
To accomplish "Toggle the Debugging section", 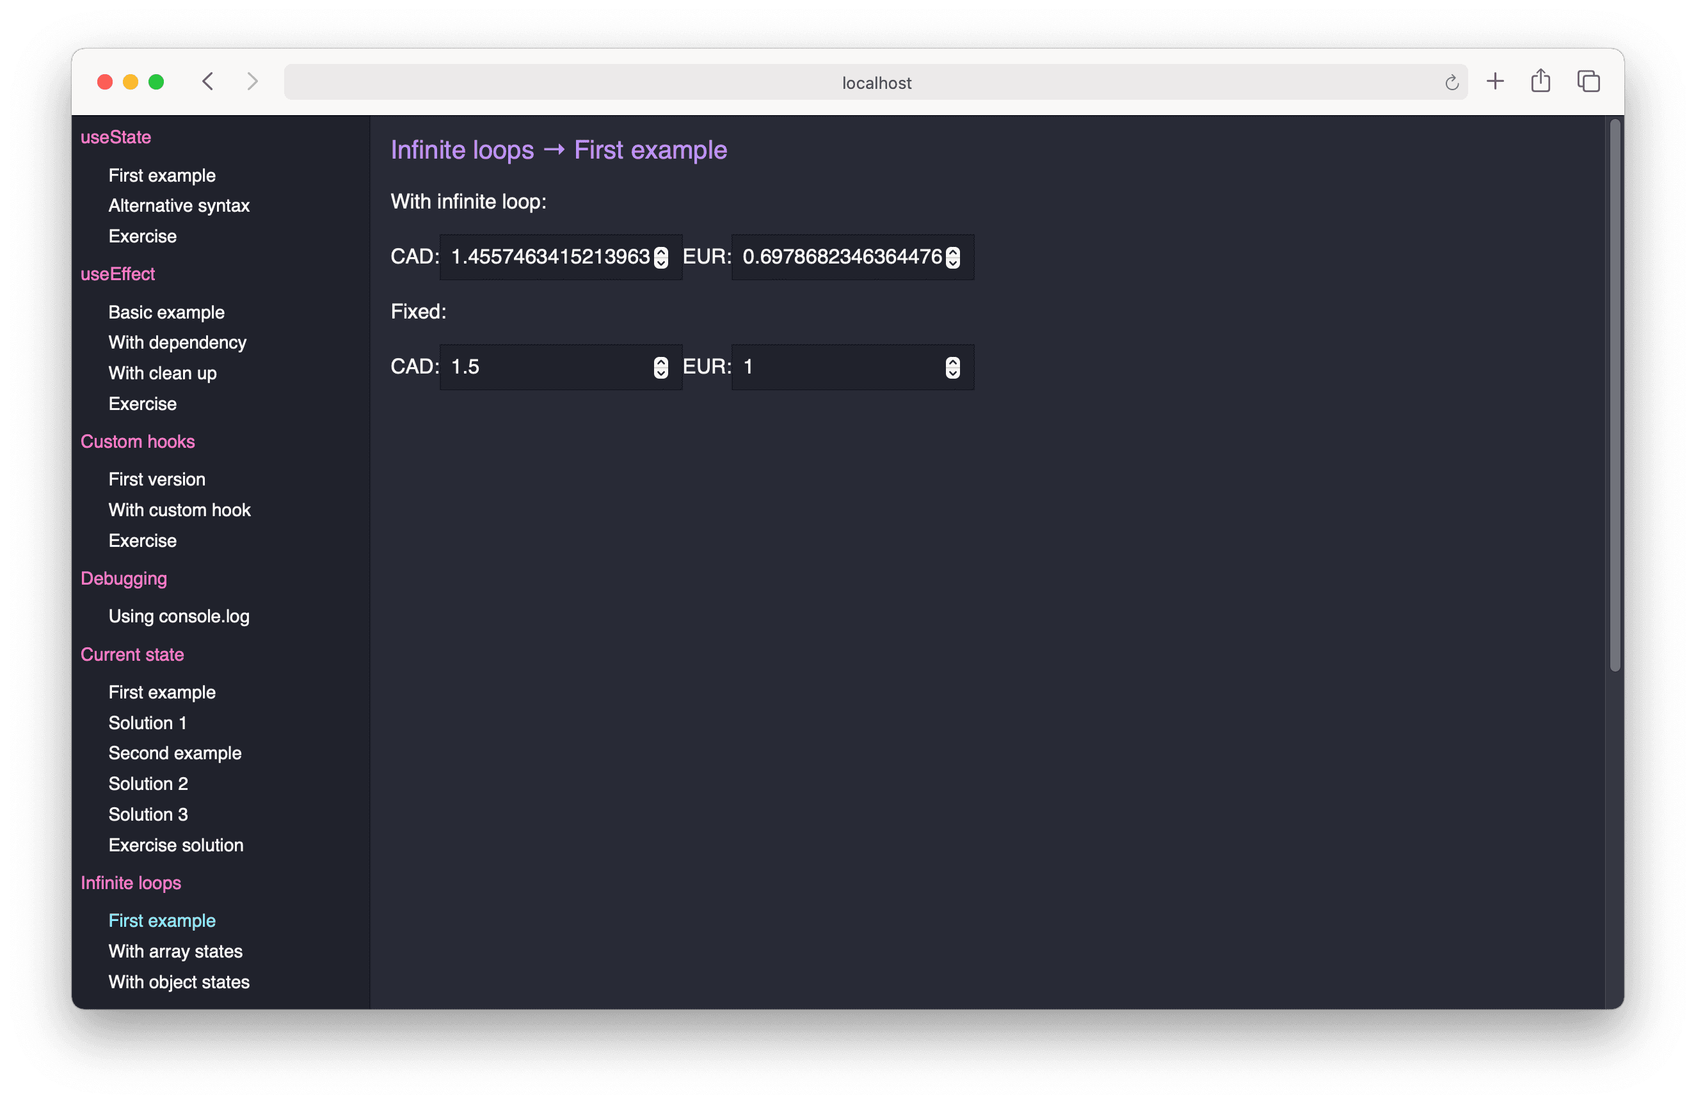I will coord(124,578).
